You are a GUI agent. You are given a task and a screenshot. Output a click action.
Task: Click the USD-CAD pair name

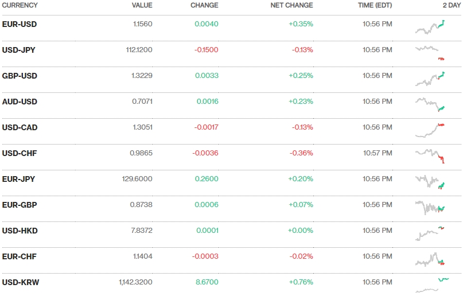(20, 127)
